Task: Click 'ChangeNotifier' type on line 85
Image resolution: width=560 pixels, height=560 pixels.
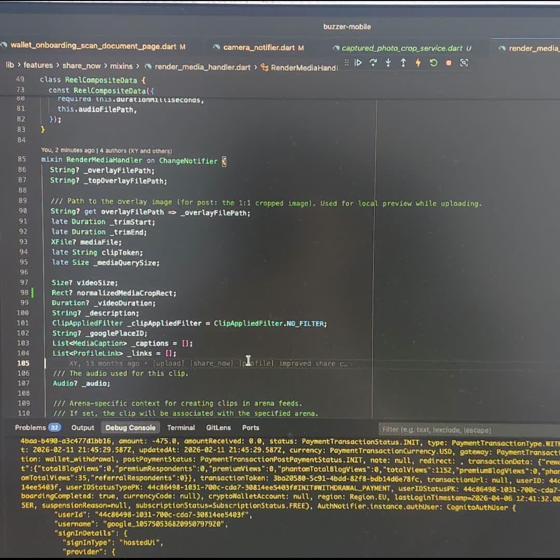Action: coord(188,161)
